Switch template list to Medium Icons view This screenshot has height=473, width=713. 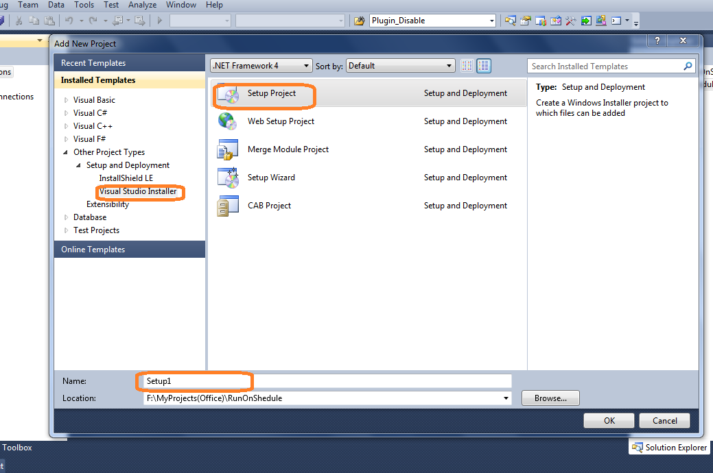[484, 66]
